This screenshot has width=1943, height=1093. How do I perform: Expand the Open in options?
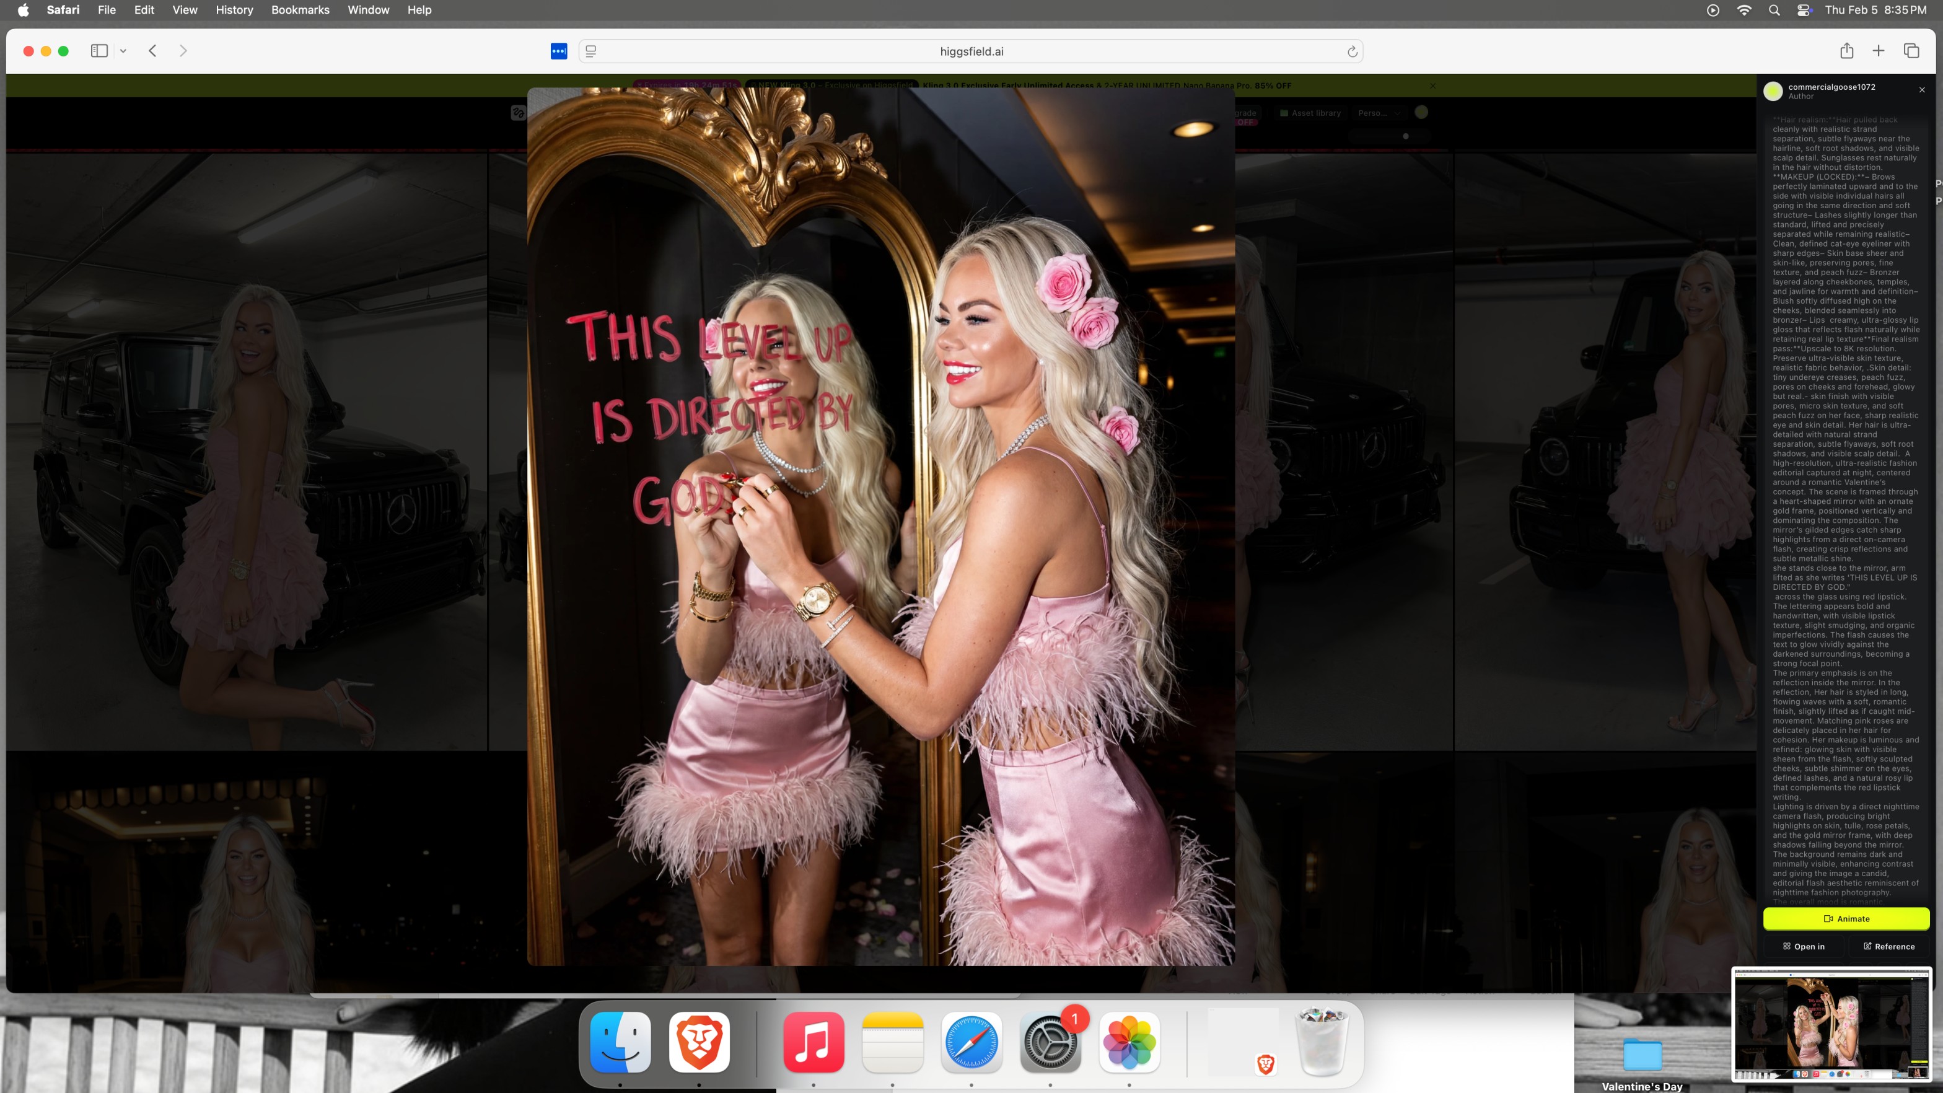(x=1804, y=946)
